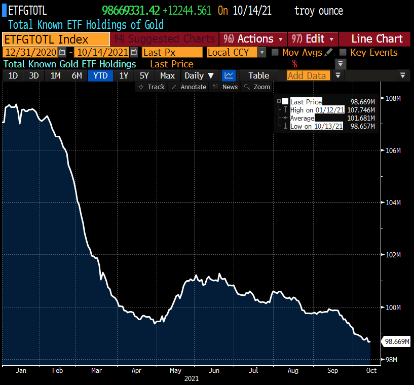Viewport: 414px width, 385px height.
Task: Select the YTD time range tab
Action: click(x=100, y=75)
